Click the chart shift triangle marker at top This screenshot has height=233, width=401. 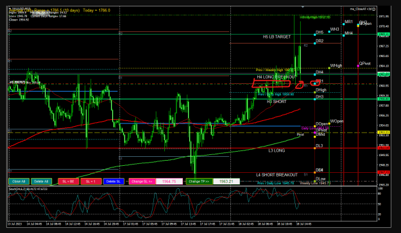pos(303,7)
